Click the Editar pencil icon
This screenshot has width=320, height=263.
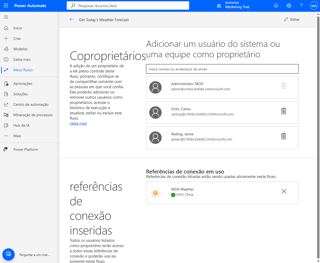pyautogui.click(x=286, y=19)
